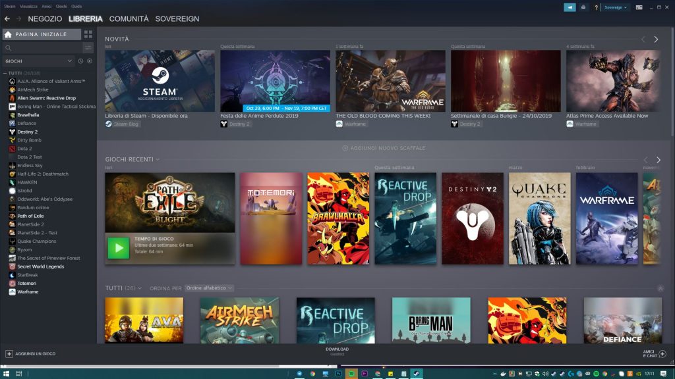Screen dimensions: 675x379
Task: Open advanced filter options beside search
Action: point(88,48)
